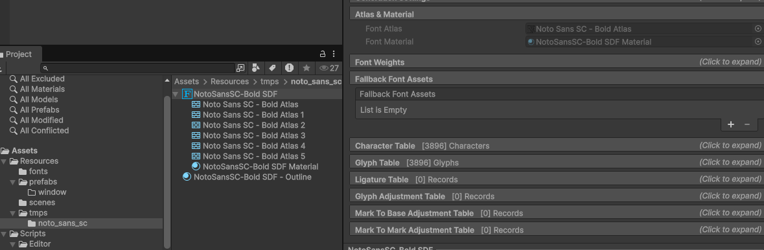Click the Font Atlas object field
Viewport: 764px width, 250px height.
(640, 29)
